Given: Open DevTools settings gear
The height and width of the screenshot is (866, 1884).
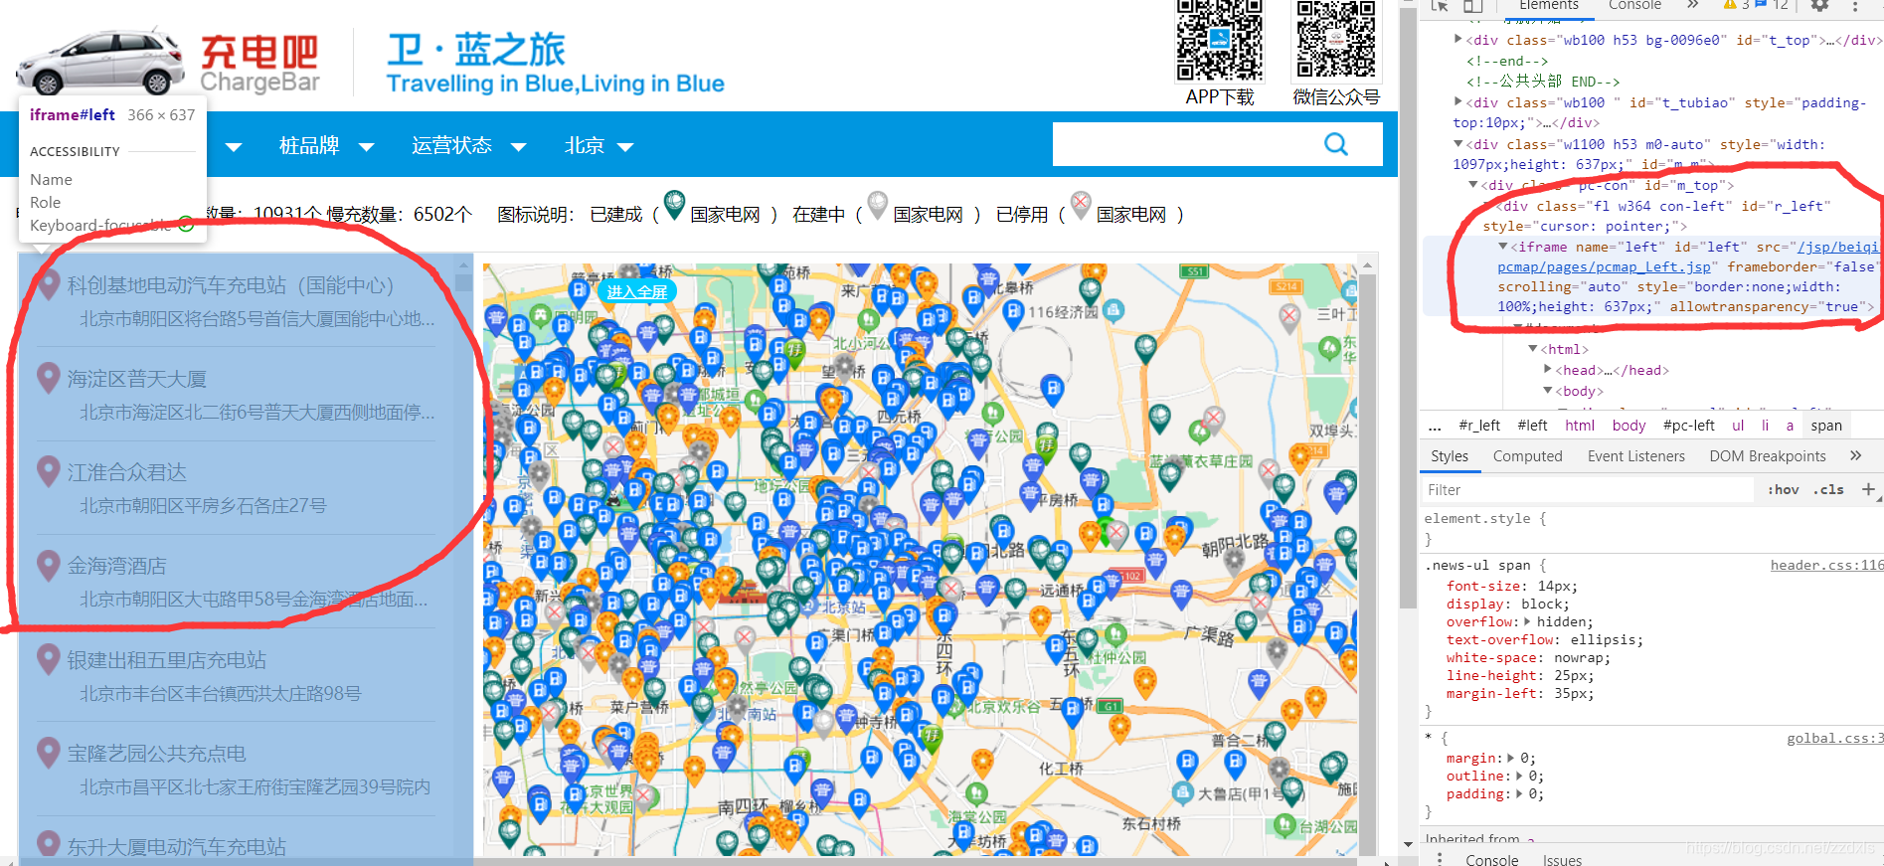Looking at the screenshot, I should tap(1819, 6).
